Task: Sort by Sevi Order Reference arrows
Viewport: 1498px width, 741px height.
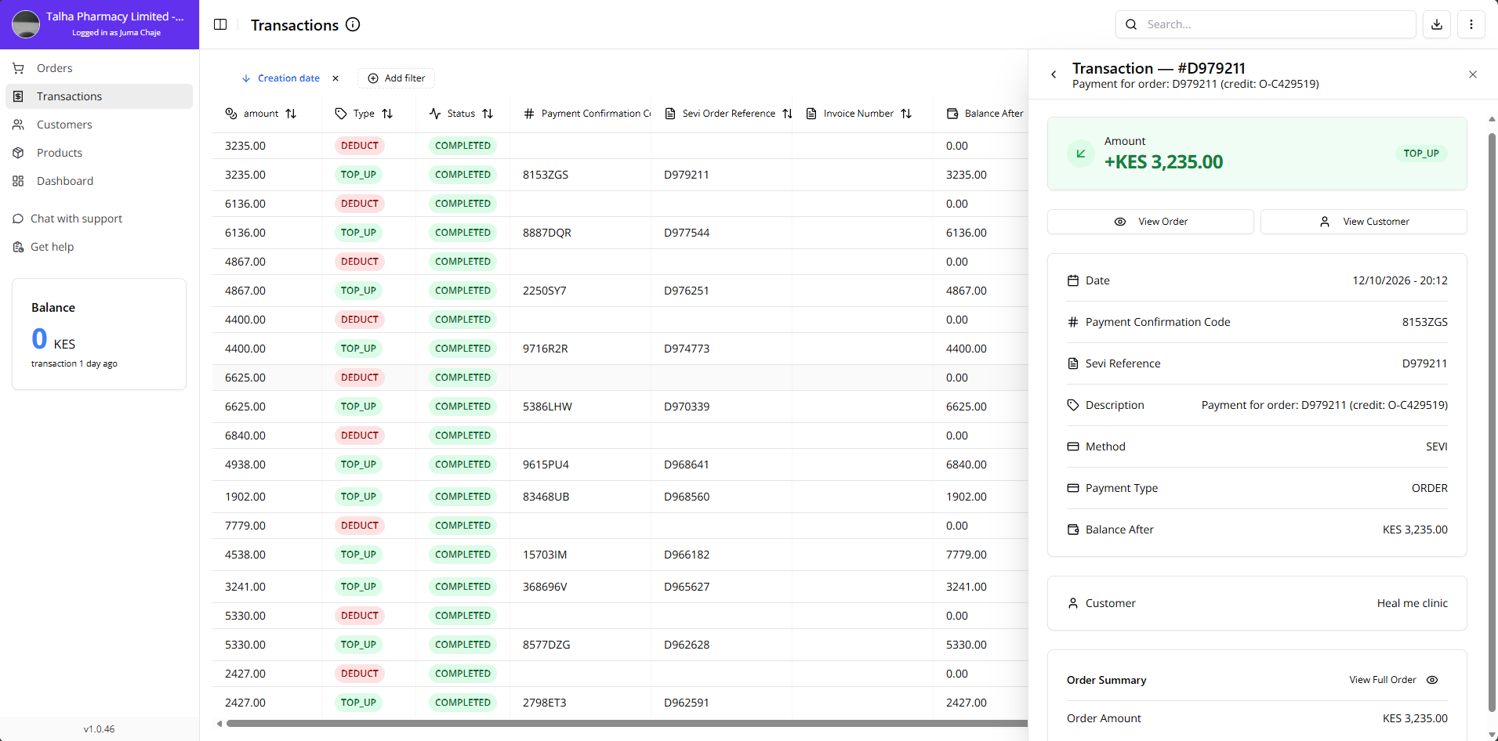Action: point(787,114)
